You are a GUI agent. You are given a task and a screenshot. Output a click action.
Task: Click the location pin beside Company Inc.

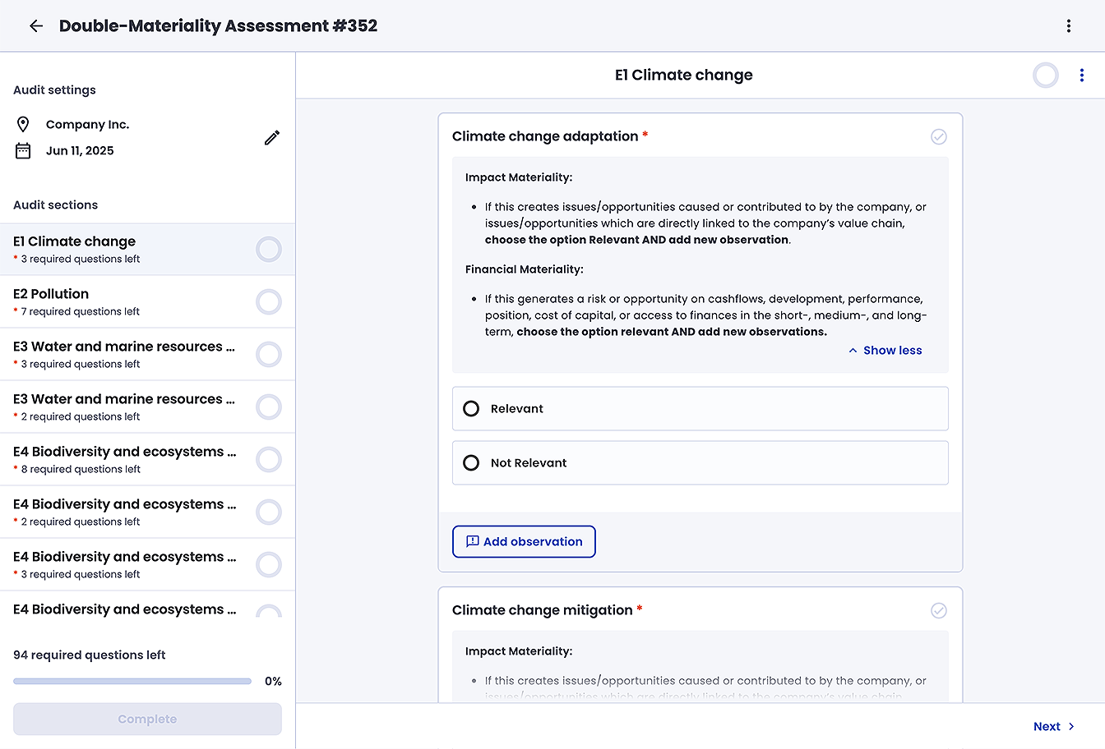point(23,124)
